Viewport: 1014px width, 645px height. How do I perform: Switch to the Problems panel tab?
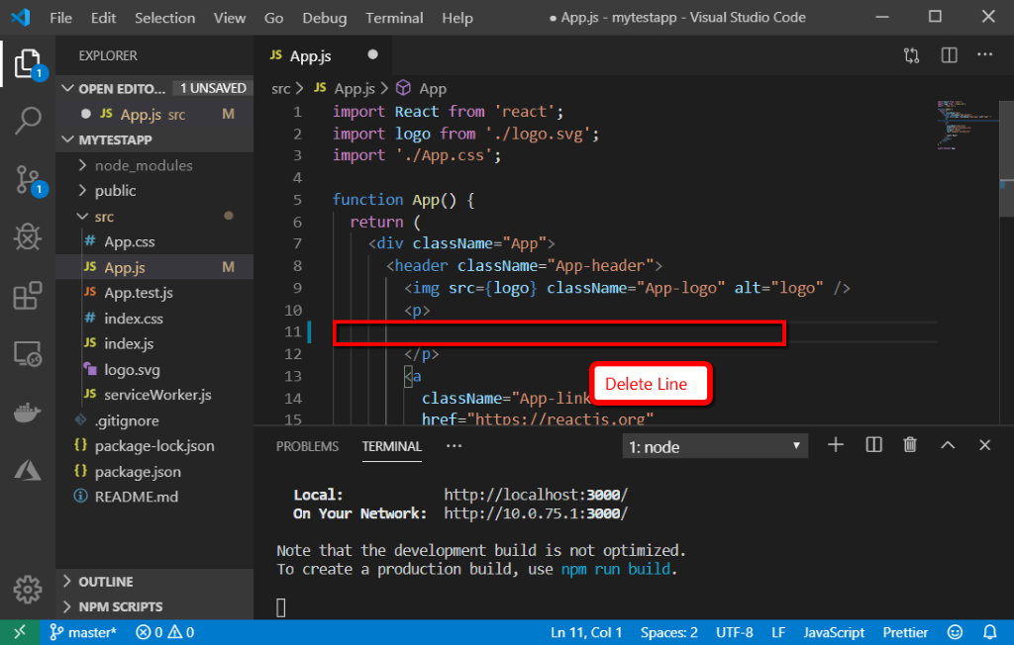(x=307, y=446)
